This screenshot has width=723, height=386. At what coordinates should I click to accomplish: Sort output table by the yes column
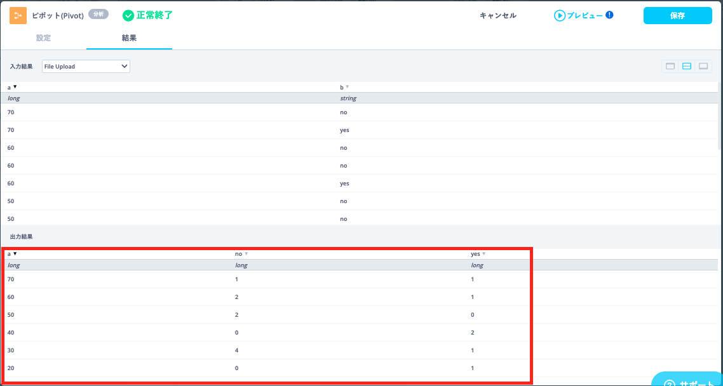[x=483, y=254]
